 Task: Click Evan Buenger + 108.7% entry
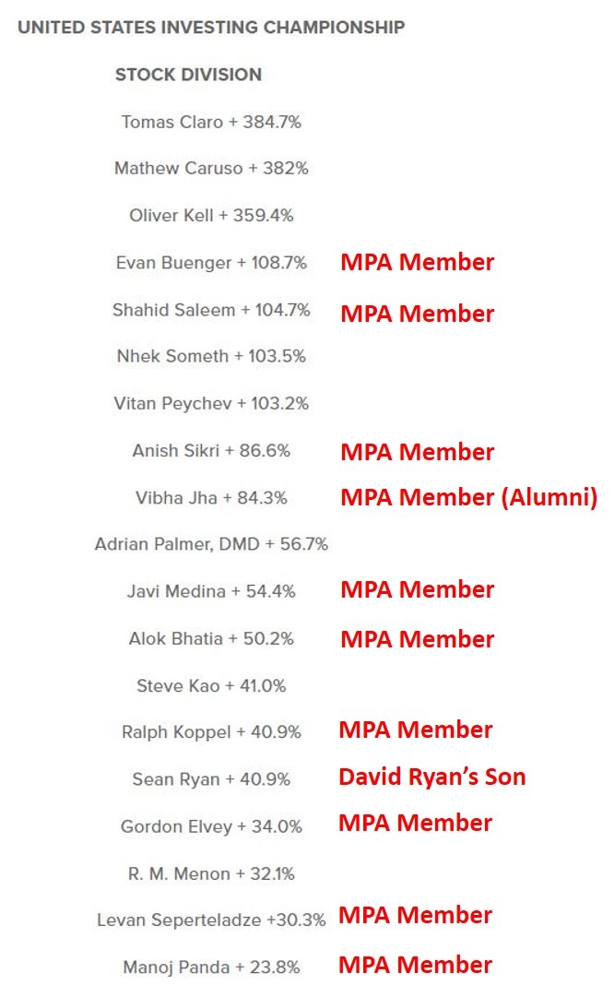(x=211, y=263)
